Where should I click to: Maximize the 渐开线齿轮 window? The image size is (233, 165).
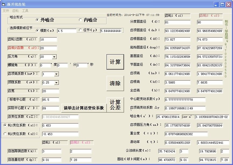coord(223,5)
